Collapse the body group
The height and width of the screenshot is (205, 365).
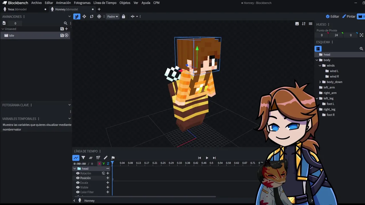pyautogui.click(x=317, y=60)
